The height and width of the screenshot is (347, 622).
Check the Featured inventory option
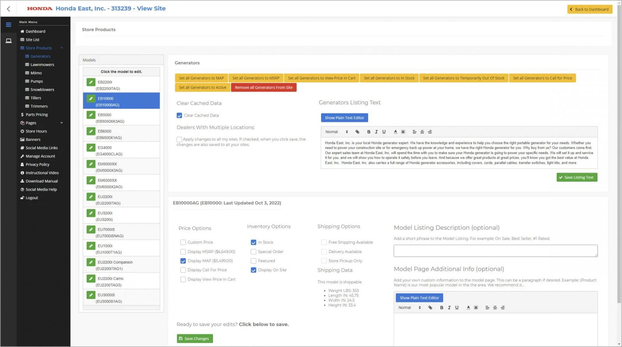pyautogui.click(x=254, y=261)
